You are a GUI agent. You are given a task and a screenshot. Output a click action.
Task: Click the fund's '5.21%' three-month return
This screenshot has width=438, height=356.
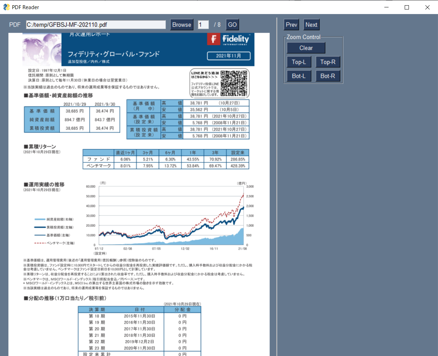click(148, 159)
